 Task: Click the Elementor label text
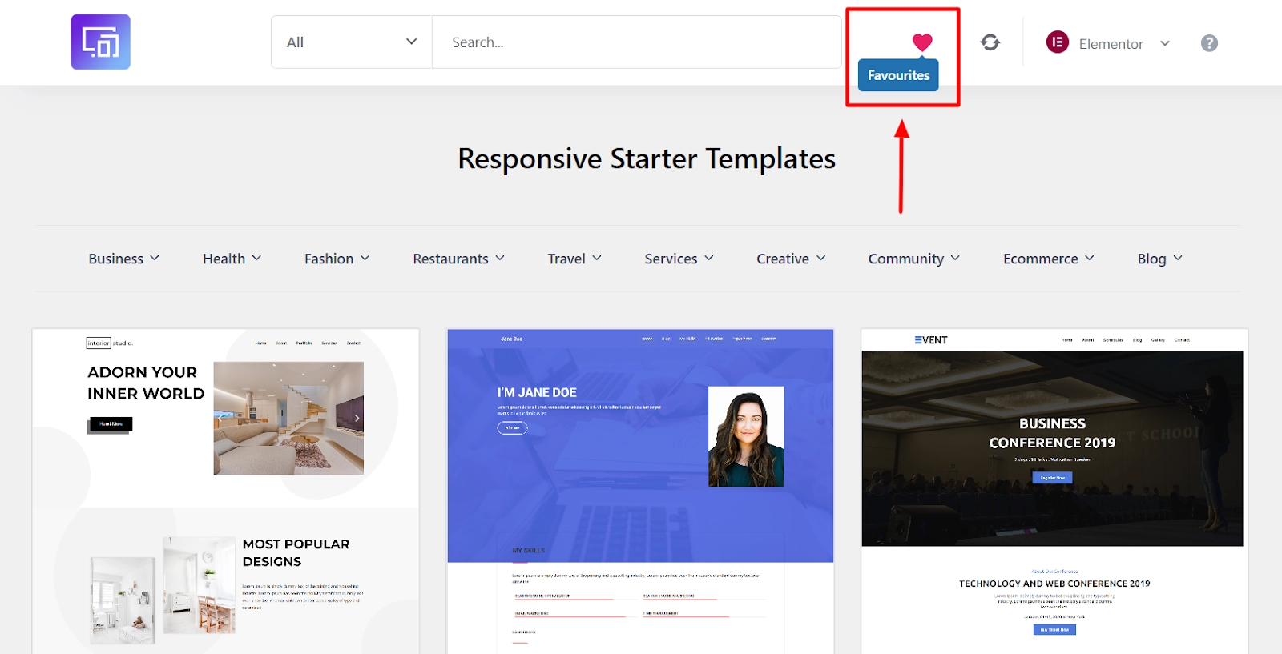tap(1111, 44)
